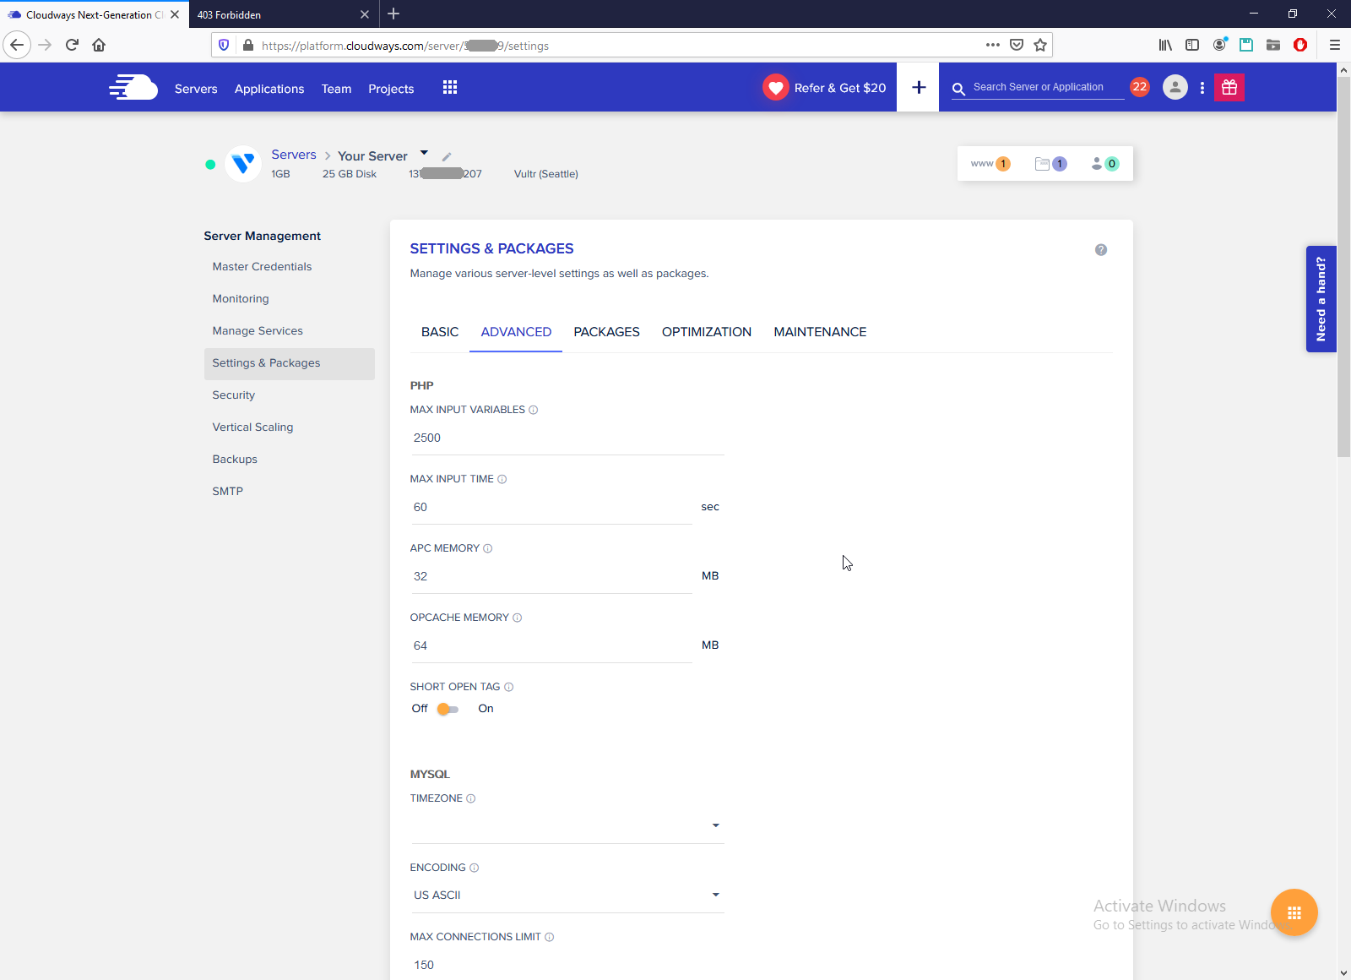Go to Team in top navigation
The height and width of the screenshot is (980, 1351).
click(x=336, y=89)
